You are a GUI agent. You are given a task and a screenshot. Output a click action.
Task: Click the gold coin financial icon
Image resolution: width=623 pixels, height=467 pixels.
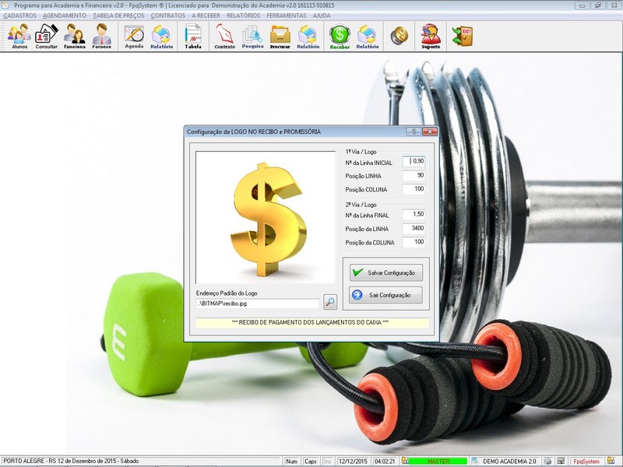399,36
